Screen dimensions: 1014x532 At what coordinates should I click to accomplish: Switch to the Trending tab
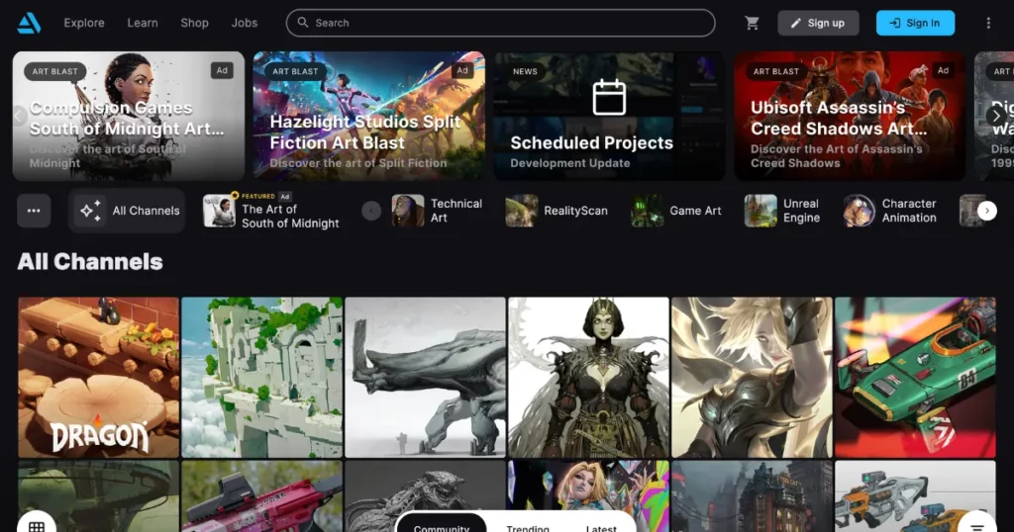pyautogui.click(x=528, y=527)
